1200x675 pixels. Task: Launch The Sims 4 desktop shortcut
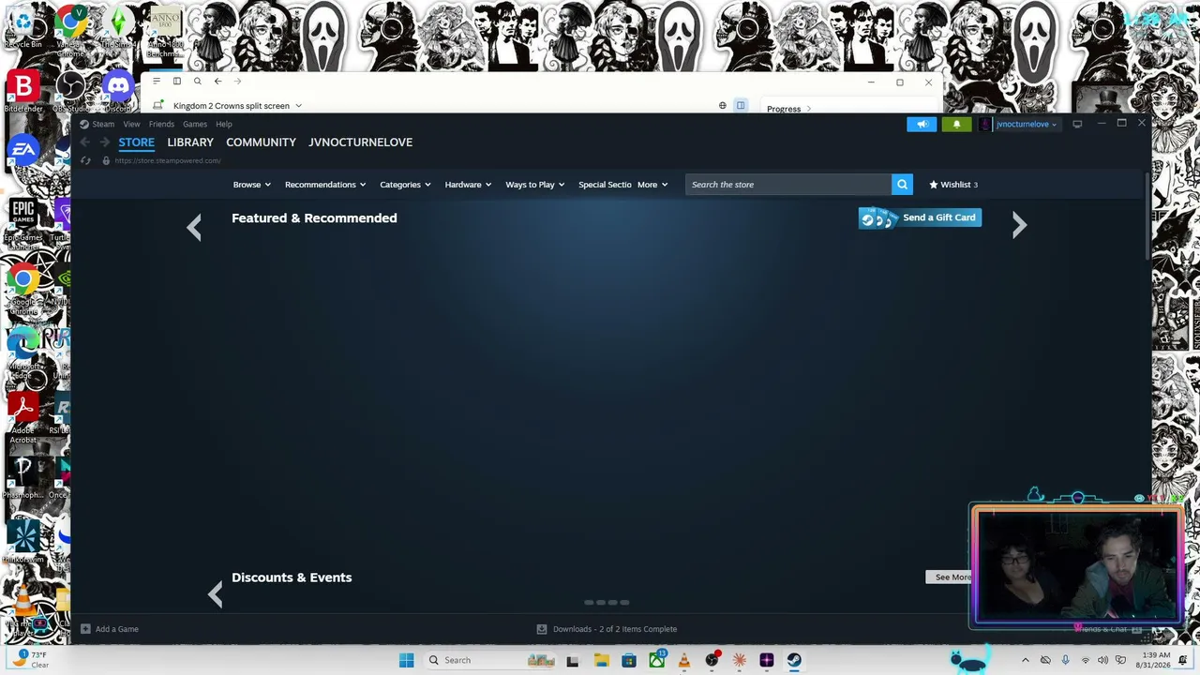[118, 27]
